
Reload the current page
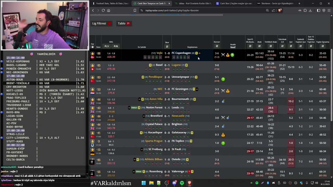[x=103, y=10]
